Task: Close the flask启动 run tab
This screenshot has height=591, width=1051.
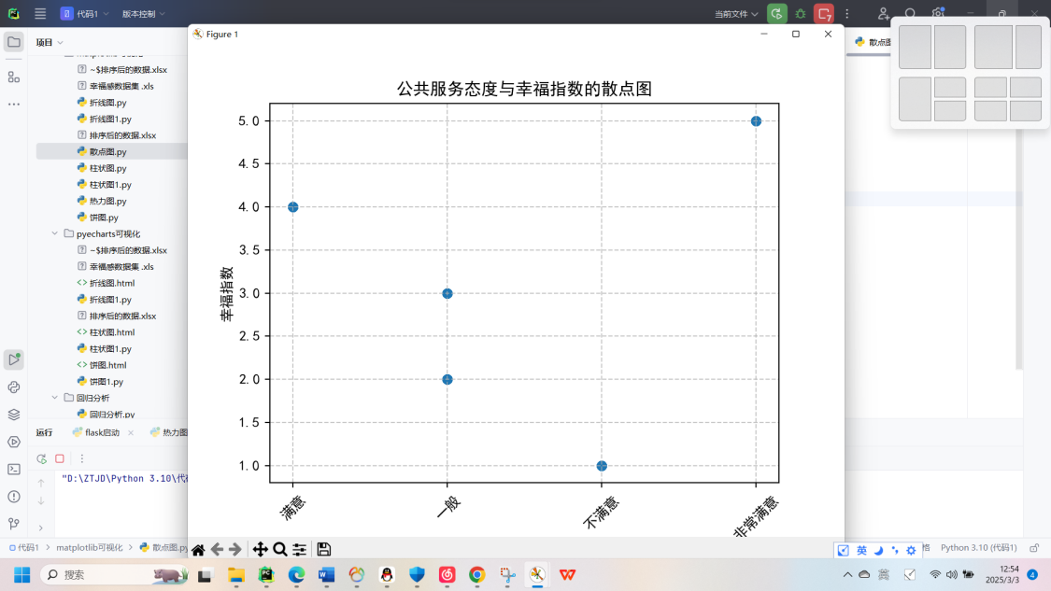Action: [131, 433]
